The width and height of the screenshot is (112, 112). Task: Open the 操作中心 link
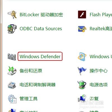[99, 71]
